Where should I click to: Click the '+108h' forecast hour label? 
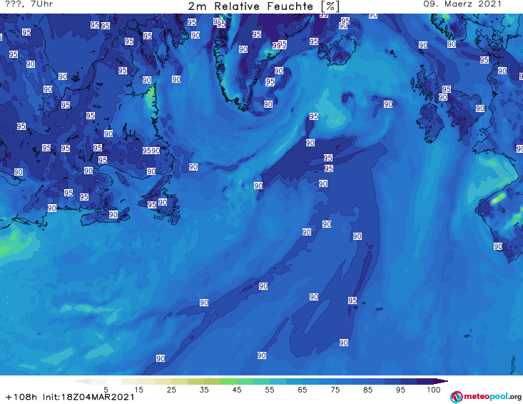tap(21, 397)
